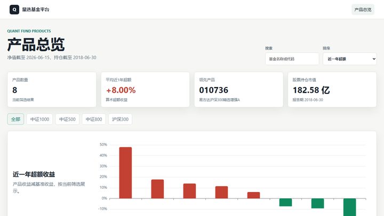Click the net value date subtitle line

click(x=52, y=58)
